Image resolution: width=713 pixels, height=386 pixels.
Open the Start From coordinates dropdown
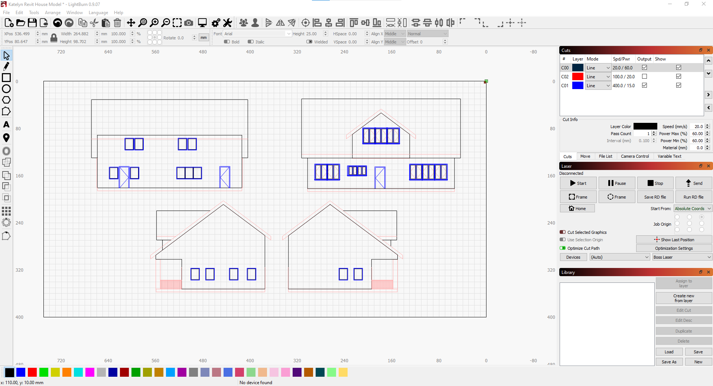[692, 209]
